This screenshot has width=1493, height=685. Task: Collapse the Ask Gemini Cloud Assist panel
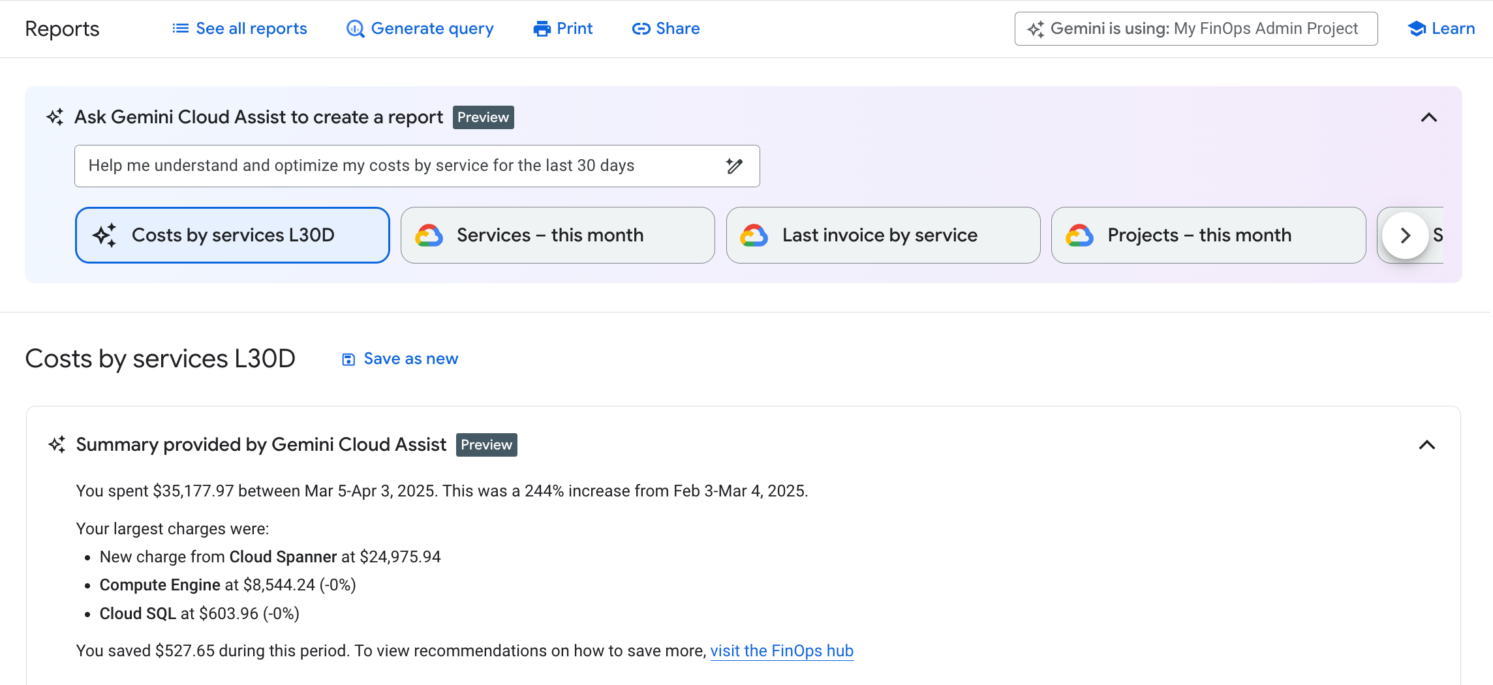[x=1428, y=117]
